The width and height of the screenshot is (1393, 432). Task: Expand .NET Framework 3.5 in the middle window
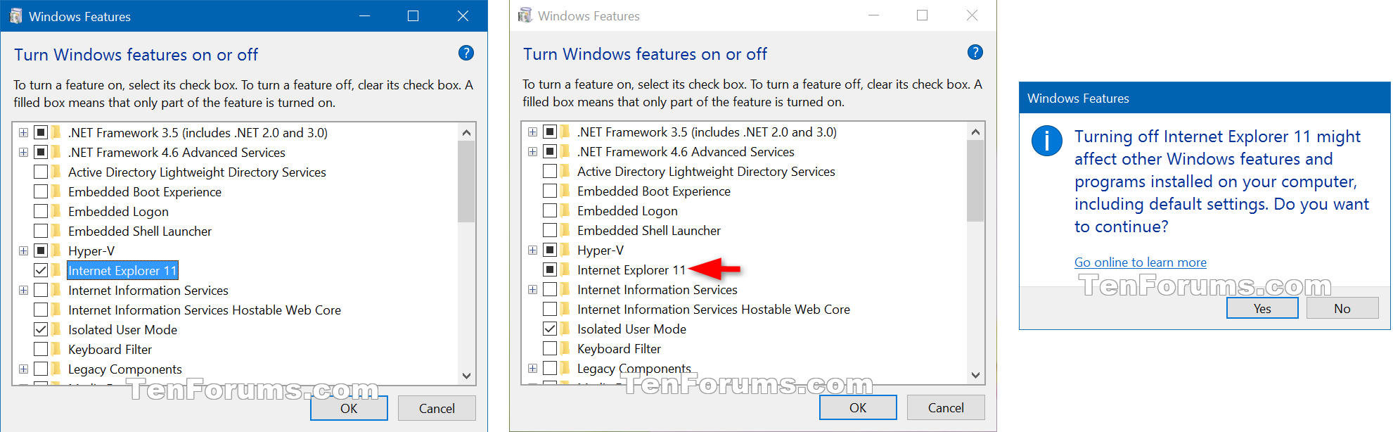[x=532, y=132]
